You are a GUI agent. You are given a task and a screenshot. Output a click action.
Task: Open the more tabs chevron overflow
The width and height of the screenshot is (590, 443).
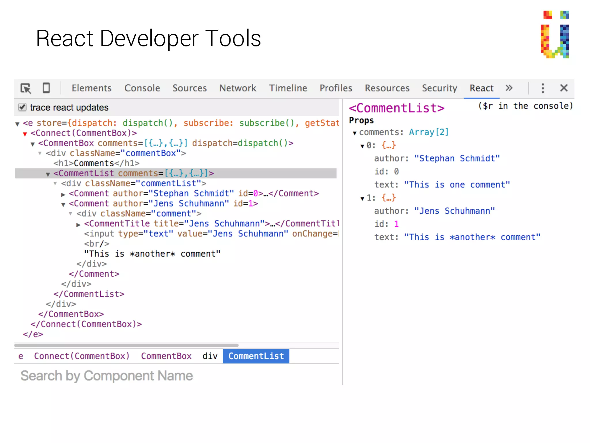(509, 88)
